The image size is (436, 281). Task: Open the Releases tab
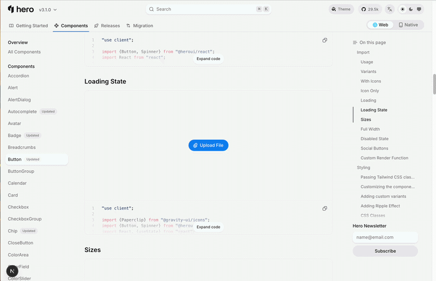tap(107, 26)
